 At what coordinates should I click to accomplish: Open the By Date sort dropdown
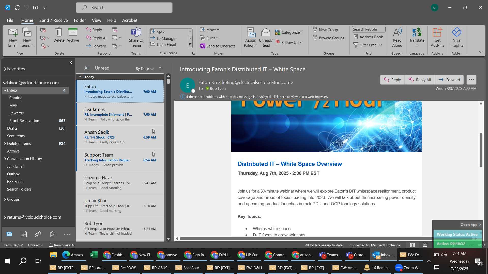(x=144, y=69)
